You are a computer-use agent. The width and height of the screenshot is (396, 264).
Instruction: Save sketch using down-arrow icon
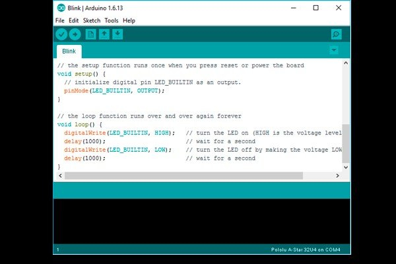coord(117,34)
